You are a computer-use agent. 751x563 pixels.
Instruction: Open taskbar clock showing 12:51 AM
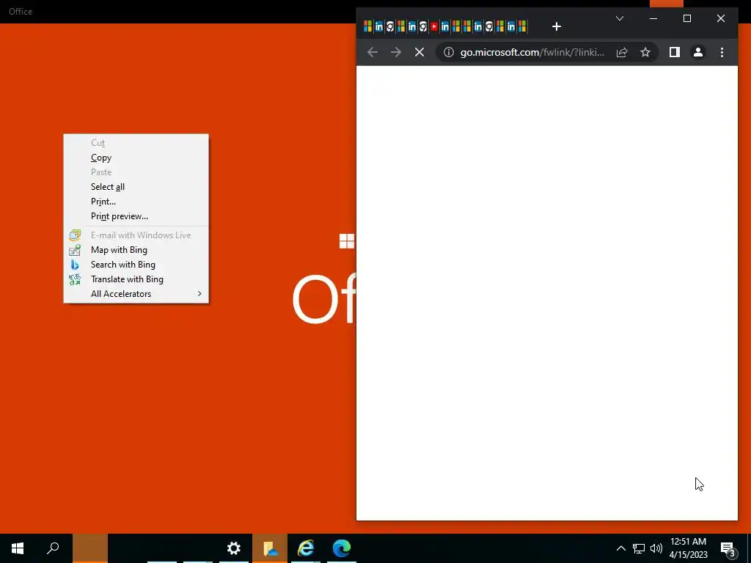pyautogui.click(x=688, y=548)
